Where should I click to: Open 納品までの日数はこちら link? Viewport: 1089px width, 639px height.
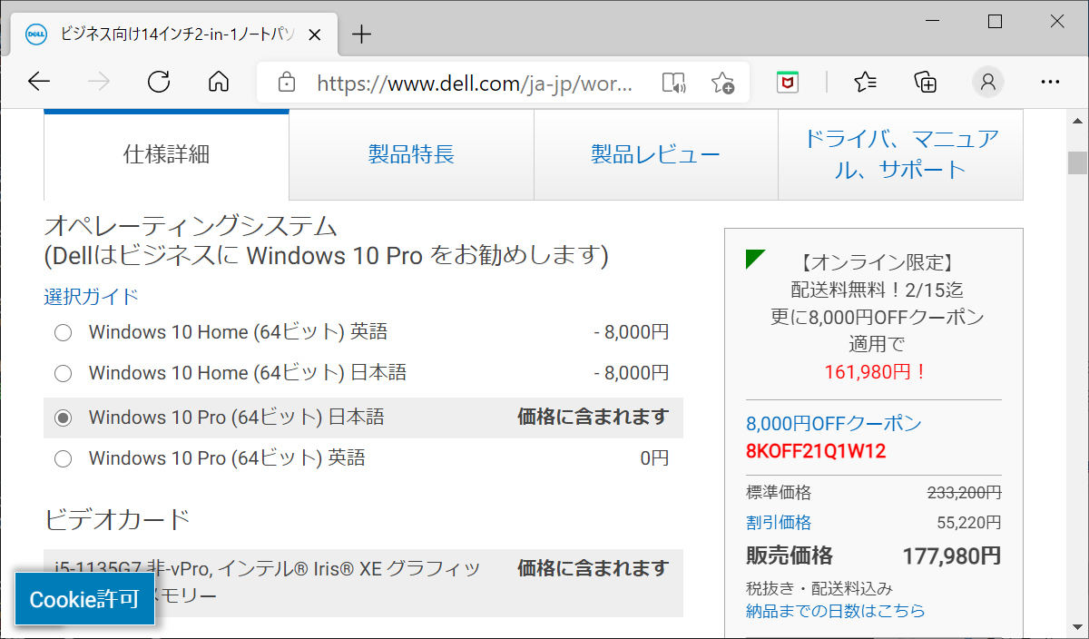click(835, 610)
